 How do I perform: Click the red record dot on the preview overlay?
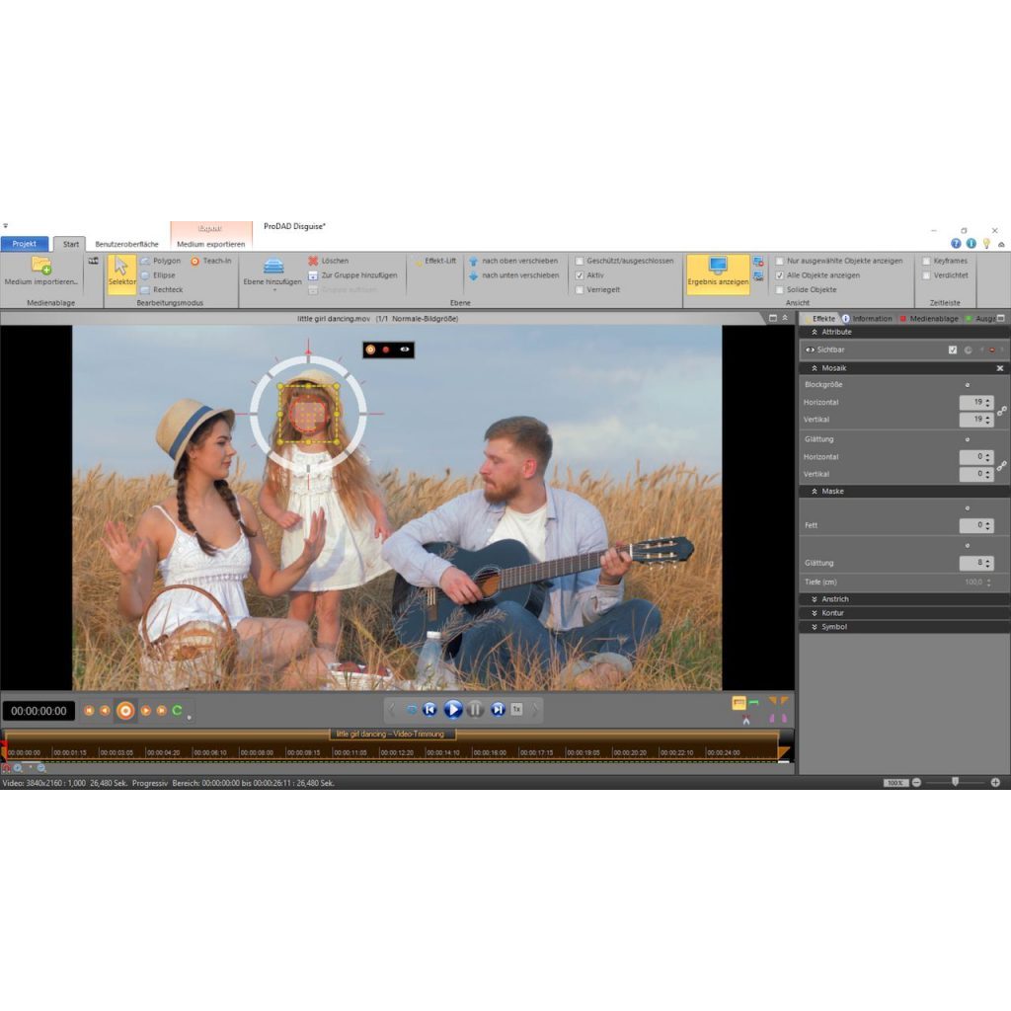[386, 350]
